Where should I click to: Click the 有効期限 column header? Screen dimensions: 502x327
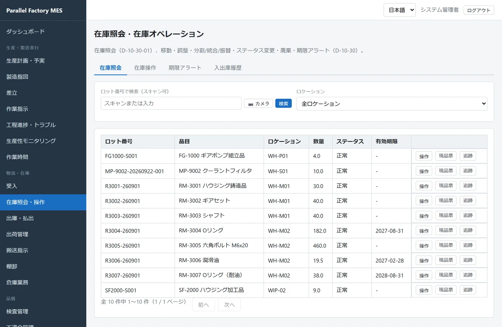(x=391, y=142)
